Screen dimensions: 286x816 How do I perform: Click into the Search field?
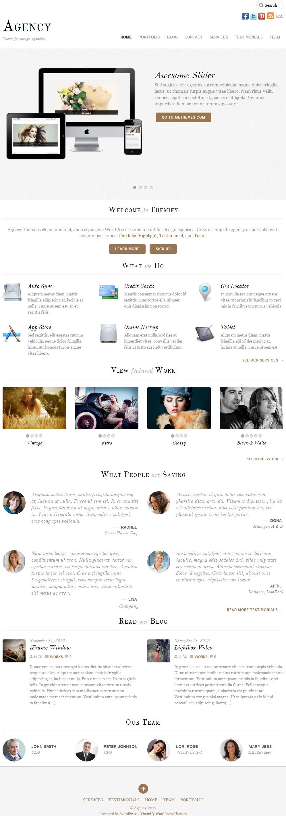pos(270,5)
